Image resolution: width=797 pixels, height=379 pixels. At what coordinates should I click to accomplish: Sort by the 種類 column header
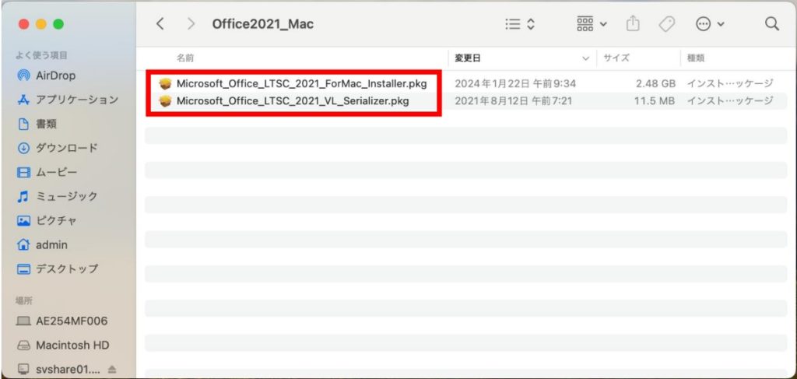click(x=696, y=58)
